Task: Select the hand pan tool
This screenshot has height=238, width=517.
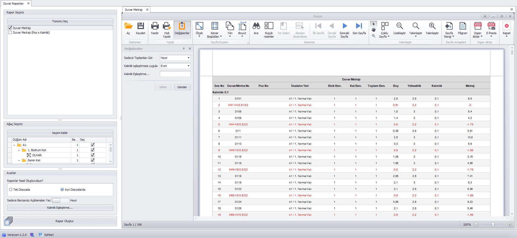Action: [x=374, y=30]
